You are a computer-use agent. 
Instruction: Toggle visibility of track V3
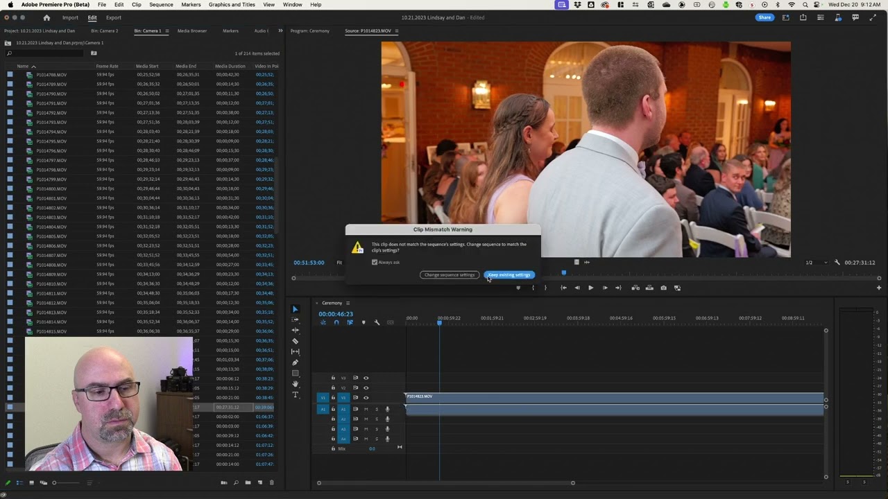366,378
